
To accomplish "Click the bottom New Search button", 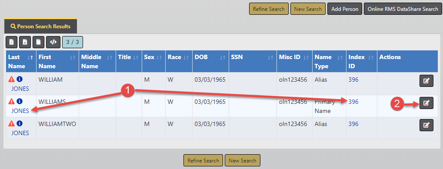I will click(243, 161).
